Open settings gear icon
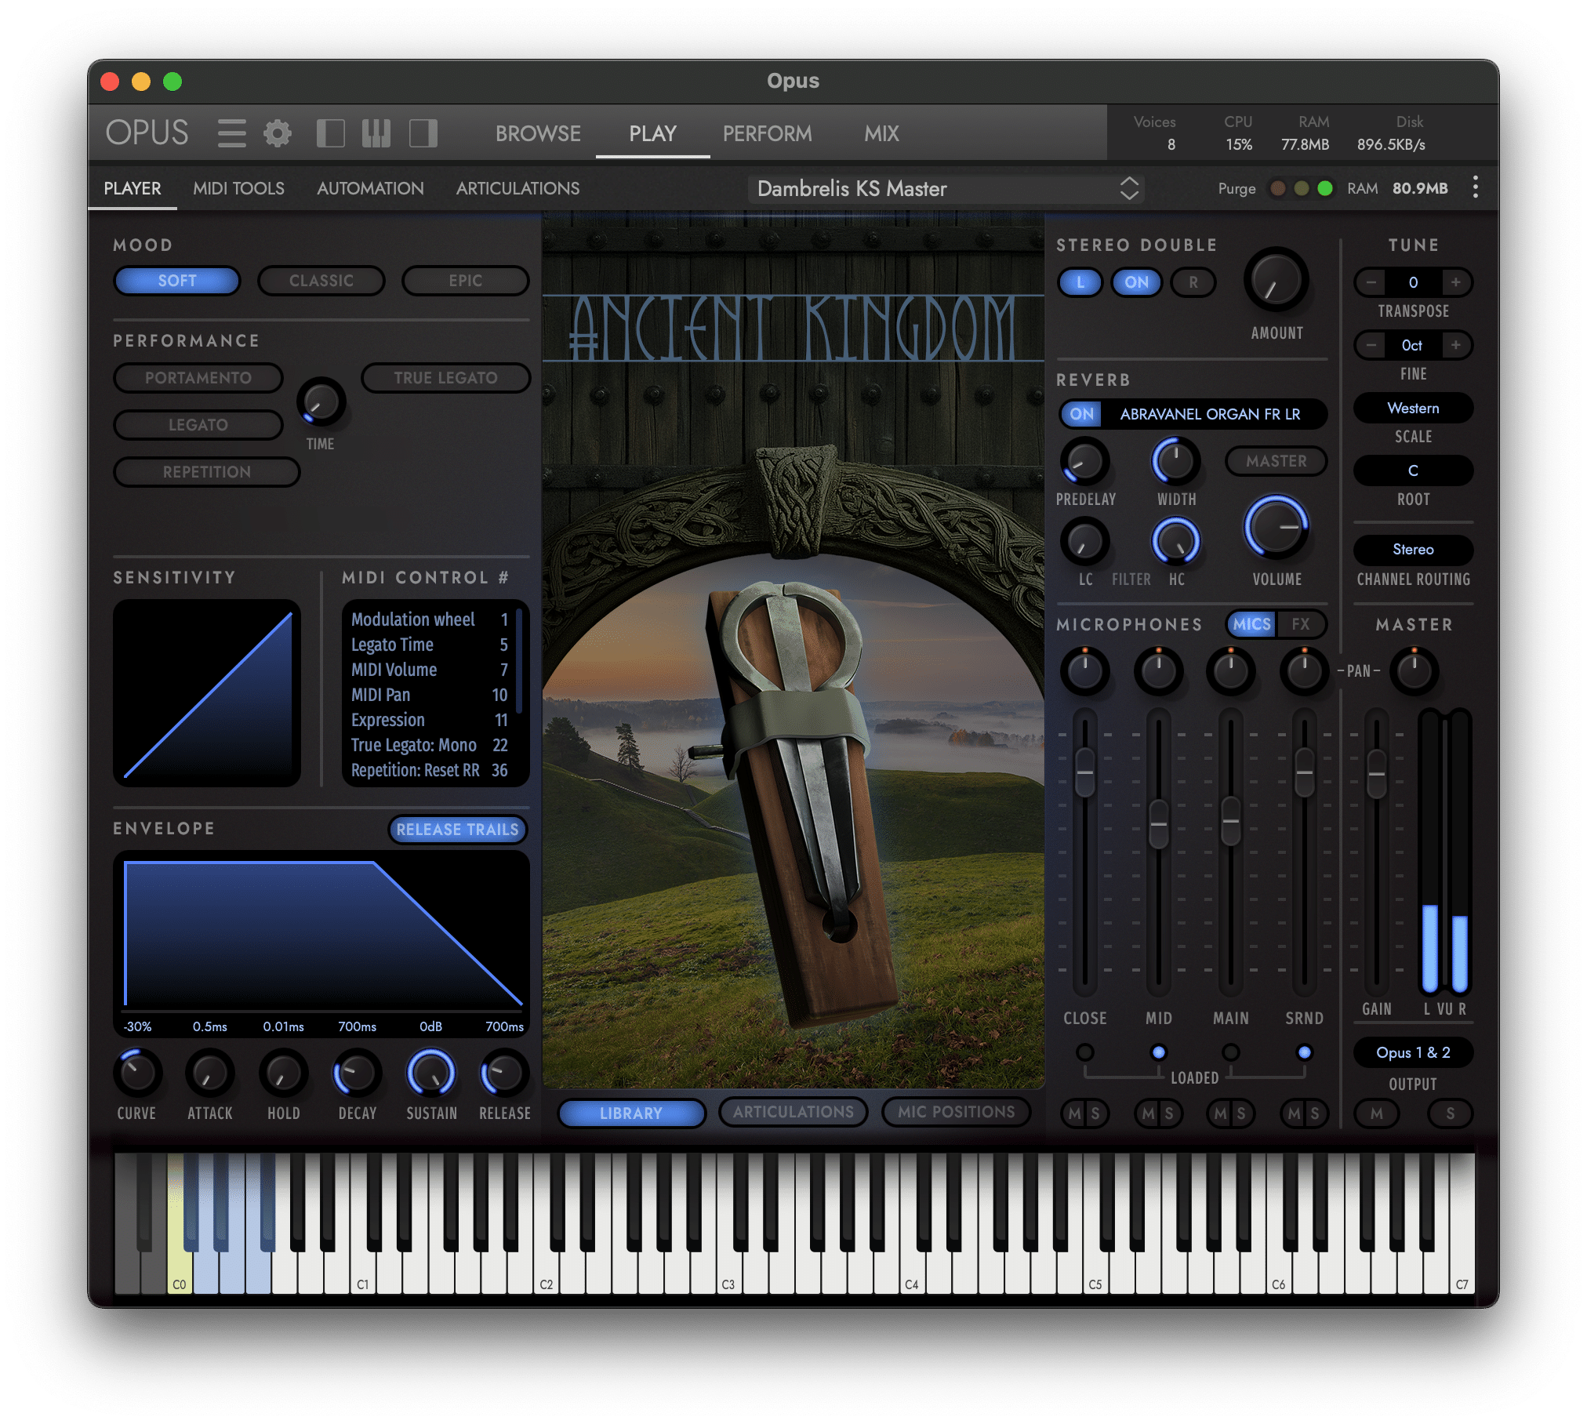The height and width of the screenshot is (1424, 1587). pos(278,133)
